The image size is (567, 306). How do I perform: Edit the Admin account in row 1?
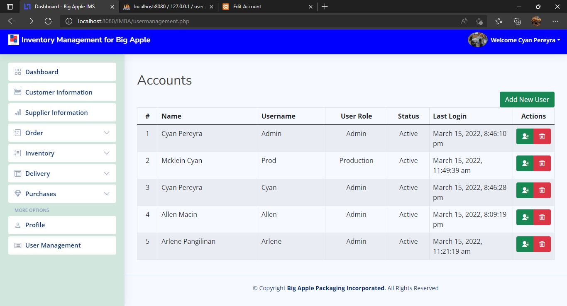(x=525, y=136)
